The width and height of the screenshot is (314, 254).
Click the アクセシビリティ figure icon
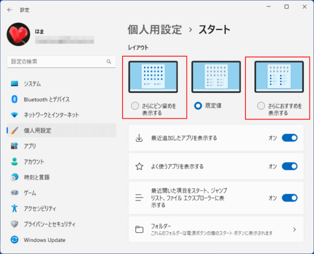tap(14, 208)
